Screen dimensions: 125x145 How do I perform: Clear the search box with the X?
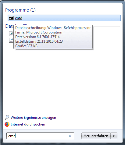click(70, 136)
